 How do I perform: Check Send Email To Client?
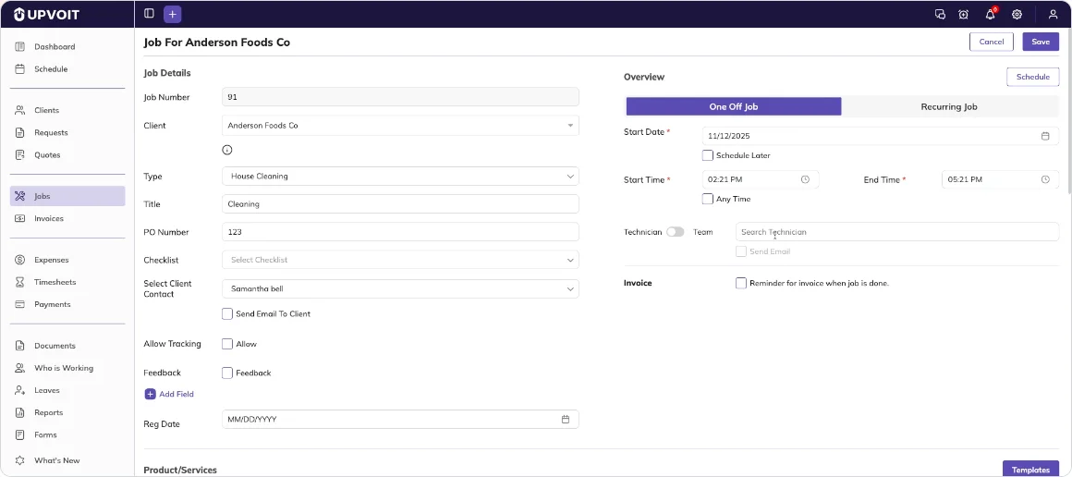tap(227, 314)
